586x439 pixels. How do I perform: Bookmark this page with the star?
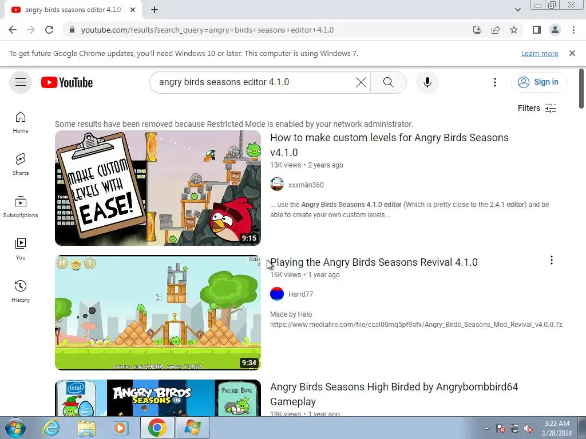[514, 30]
